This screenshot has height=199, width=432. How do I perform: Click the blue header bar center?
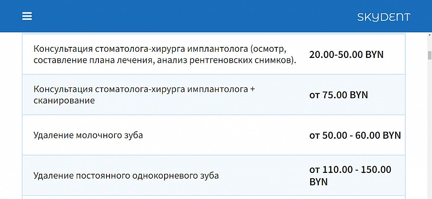click(216, 16)
